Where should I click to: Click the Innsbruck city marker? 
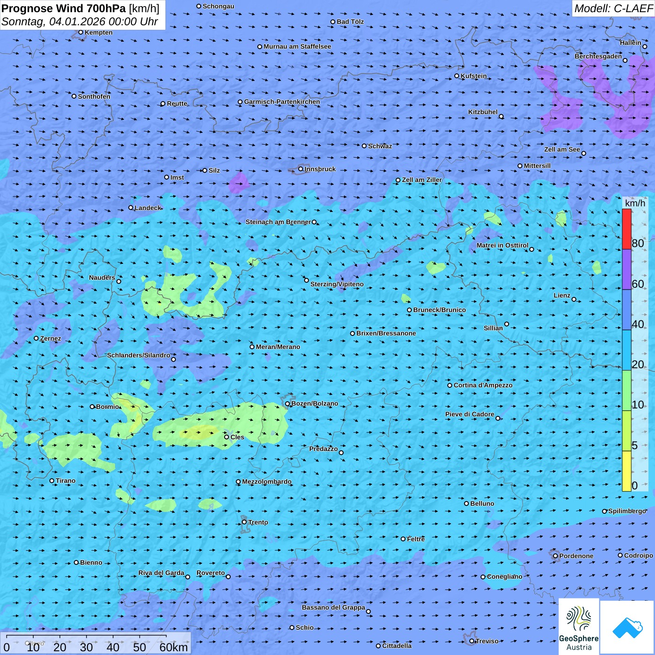pos(301,169)
